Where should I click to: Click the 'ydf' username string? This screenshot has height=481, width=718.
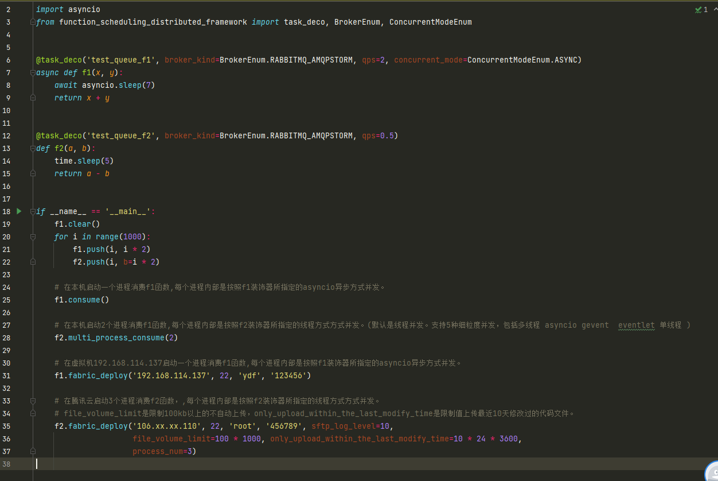pyautogui.click(x=249, y=375)
